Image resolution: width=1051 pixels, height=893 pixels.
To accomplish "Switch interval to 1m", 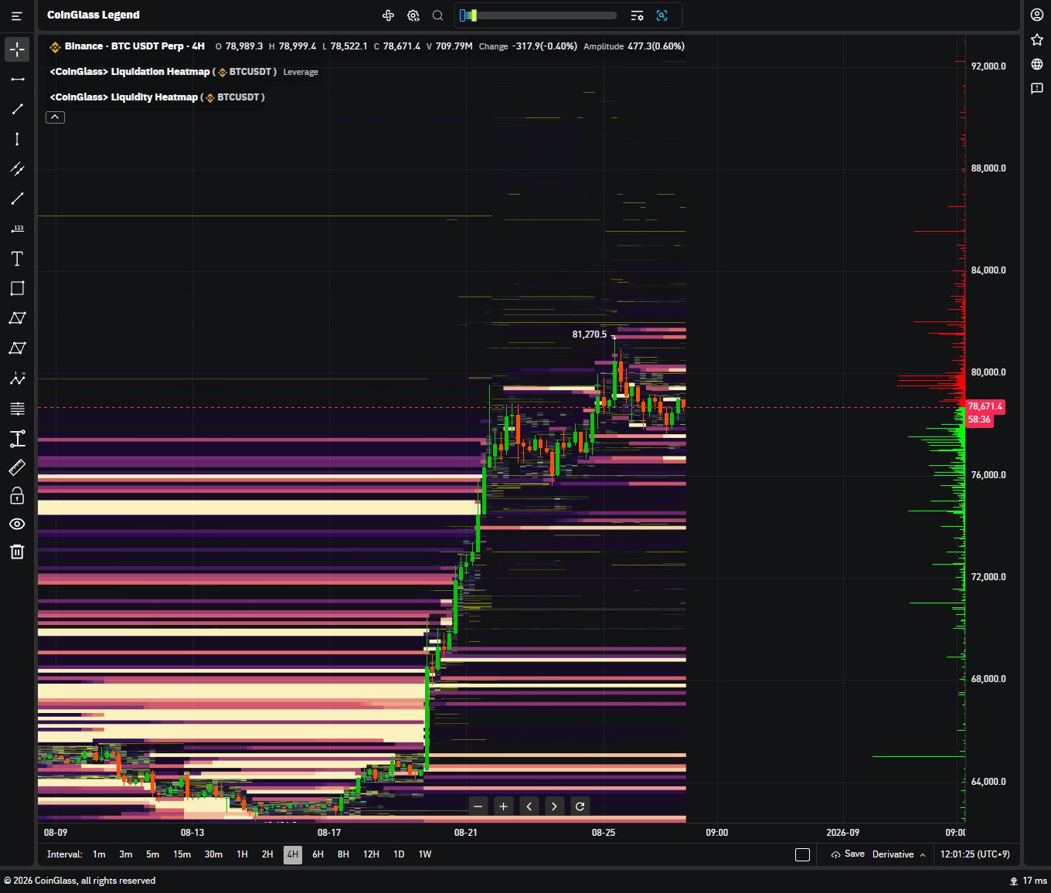I will point(99,854).
